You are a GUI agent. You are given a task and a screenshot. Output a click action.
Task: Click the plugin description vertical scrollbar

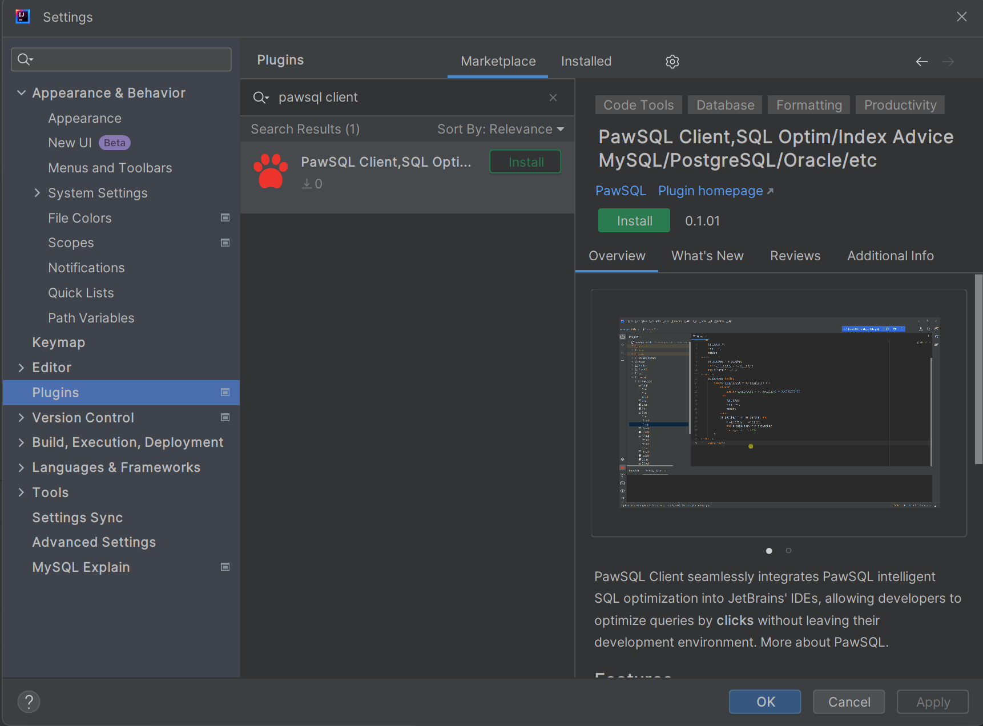click(978, 369)
